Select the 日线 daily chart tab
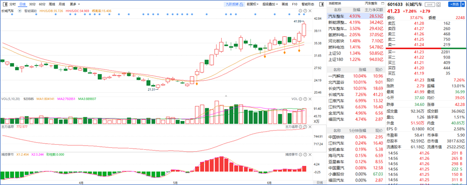This screenshot has height=185, width=467. 22,4
